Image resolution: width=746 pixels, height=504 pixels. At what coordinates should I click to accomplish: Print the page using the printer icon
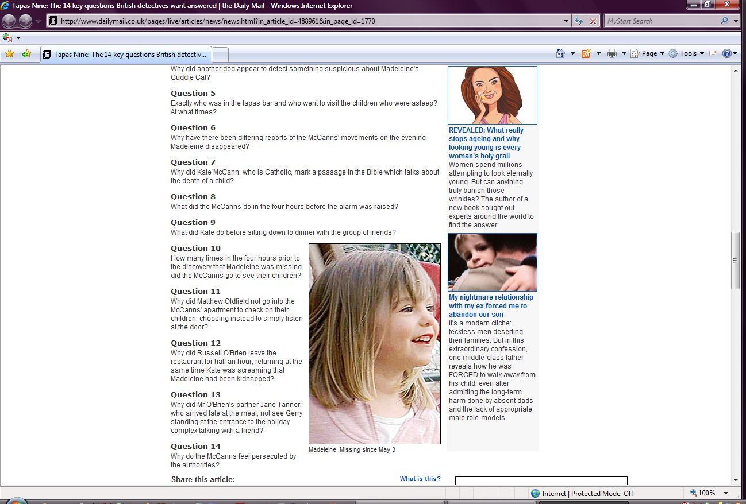[612, 53]
